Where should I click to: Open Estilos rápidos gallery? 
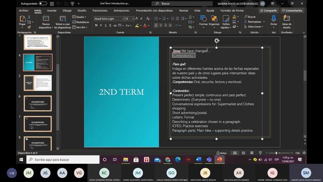[x=226, y=22]
